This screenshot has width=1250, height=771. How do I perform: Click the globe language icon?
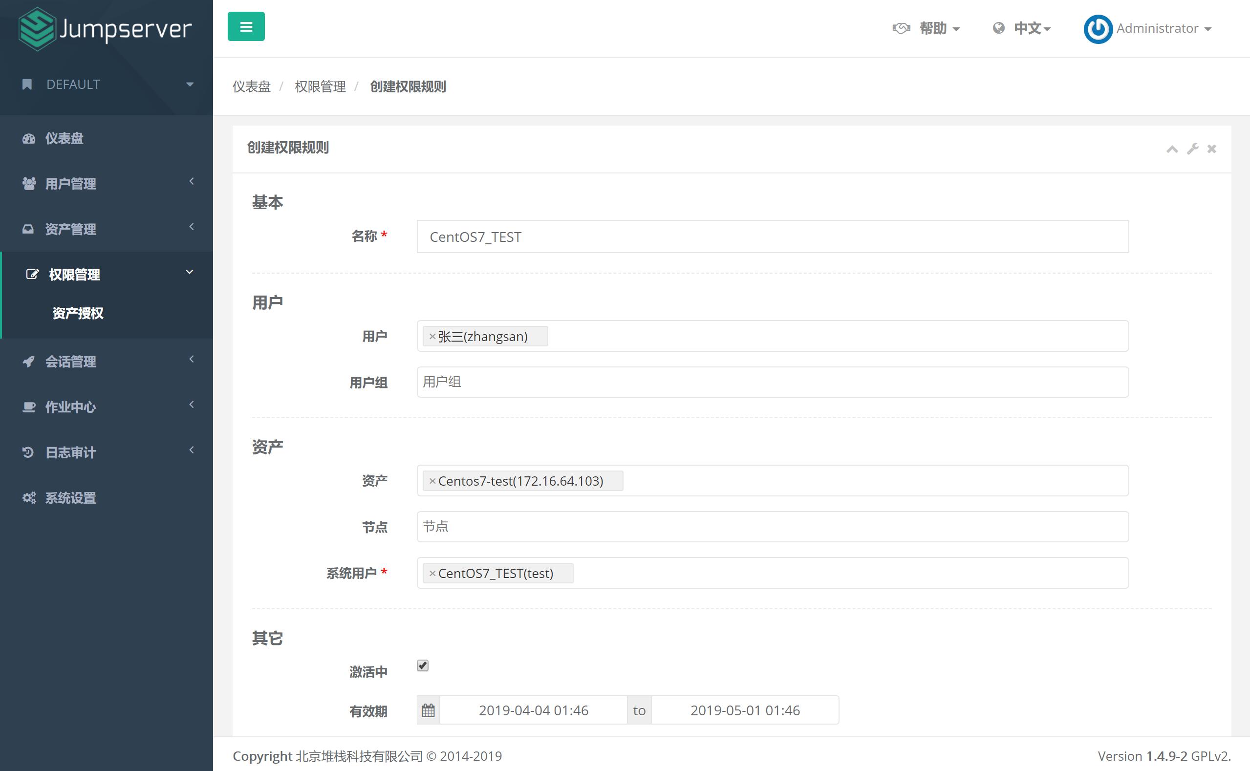tap(998, 28)
